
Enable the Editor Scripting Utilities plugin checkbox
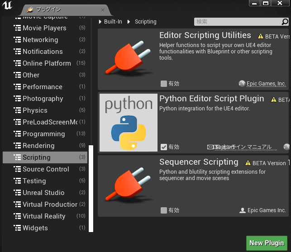[164, 84]
